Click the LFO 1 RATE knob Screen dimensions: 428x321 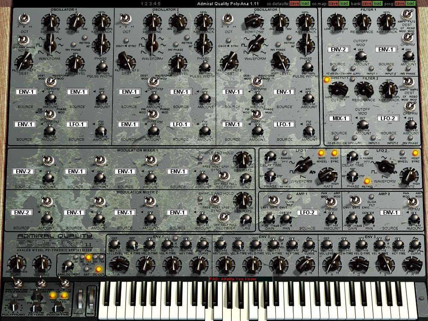click(x=328, y=175)
